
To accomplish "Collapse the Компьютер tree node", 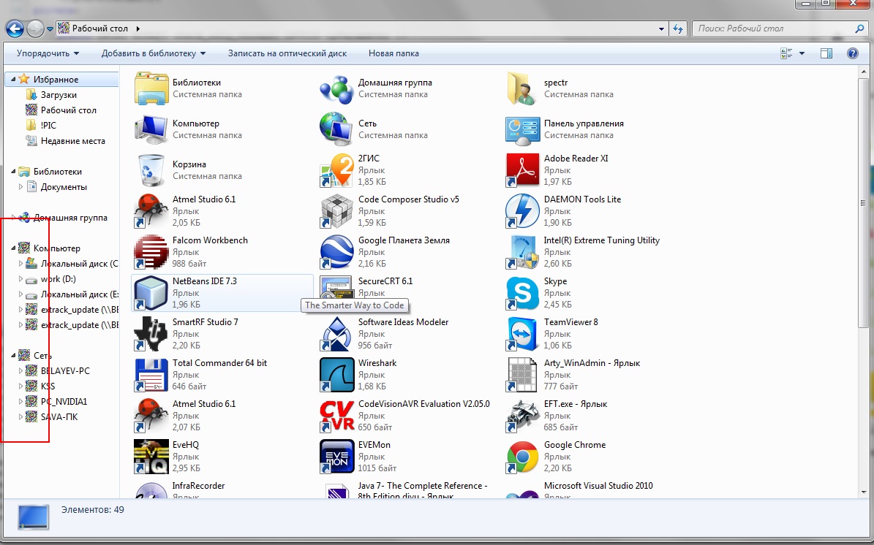I will (x=13, y=248).
